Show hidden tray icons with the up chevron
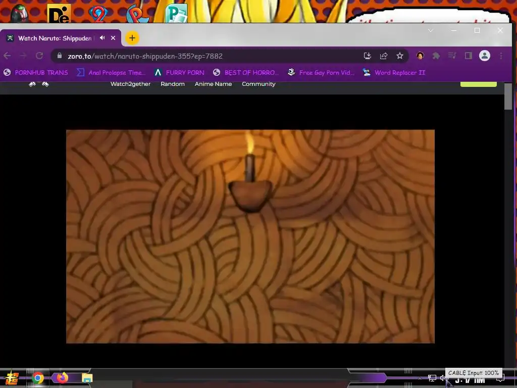 (x=420, y=378)
